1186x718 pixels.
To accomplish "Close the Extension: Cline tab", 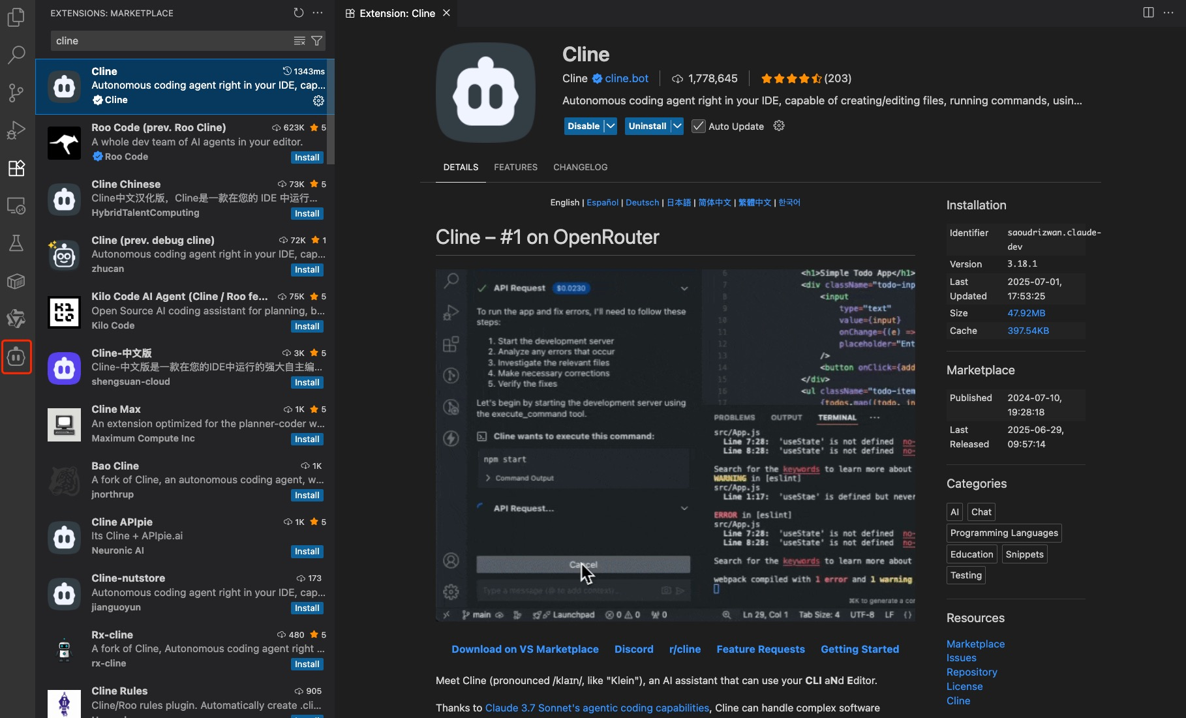I will pos(446,13).
